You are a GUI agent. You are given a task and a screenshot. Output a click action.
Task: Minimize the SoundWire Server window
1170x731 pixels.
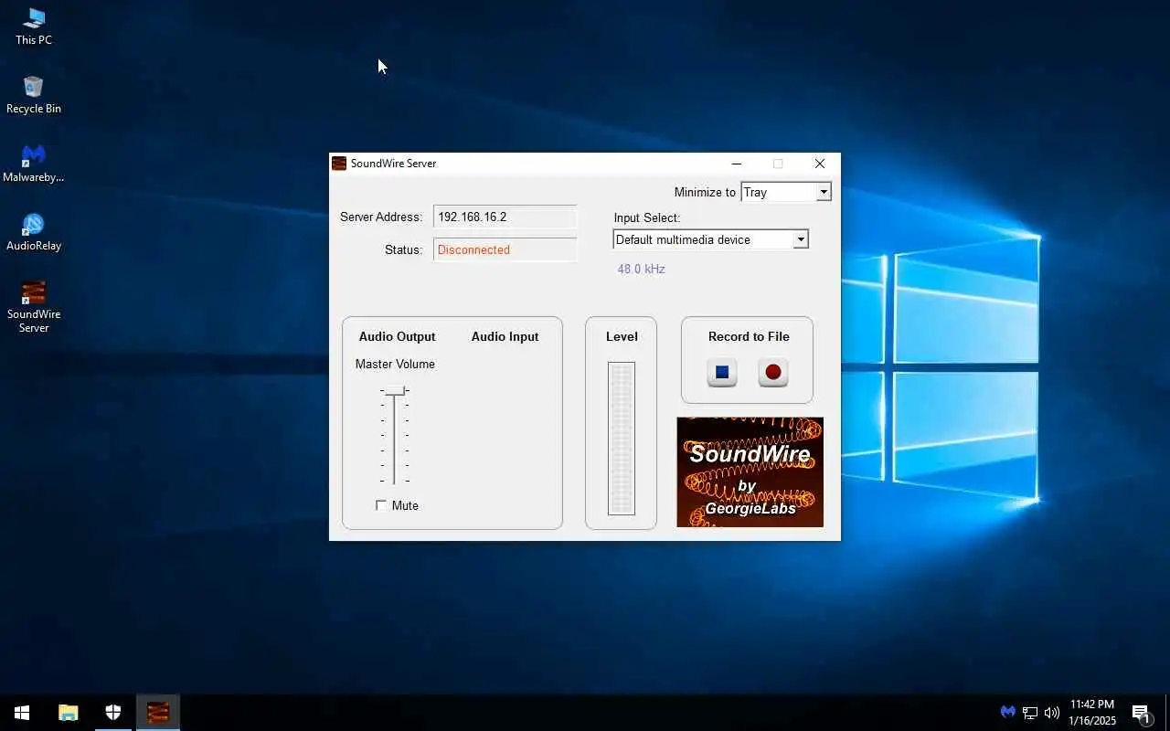tap(737, 164)
